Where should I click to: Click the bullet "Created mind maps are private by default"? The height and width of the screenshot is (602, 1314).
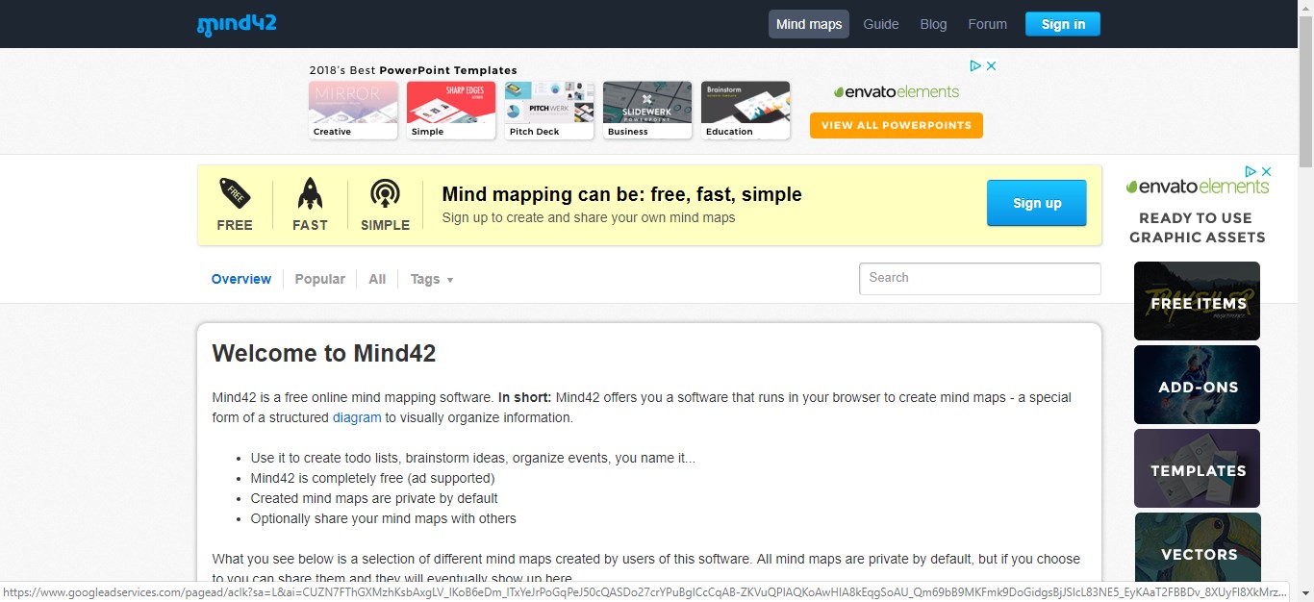click(374, 498)
